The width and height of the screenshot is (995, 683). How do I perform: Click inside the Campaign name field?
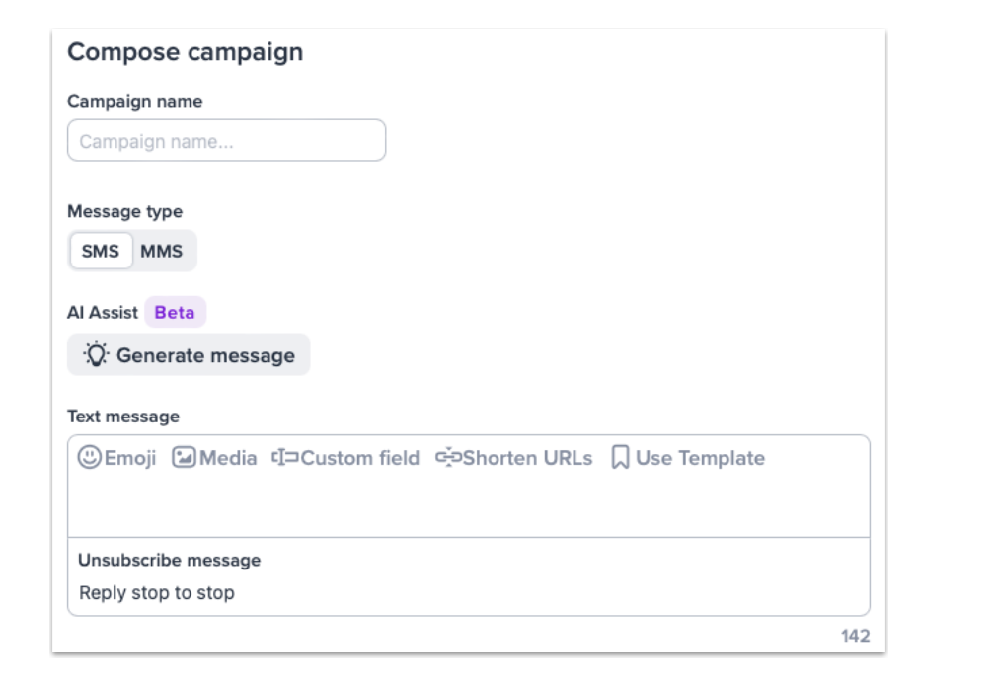tap(225, 140)
